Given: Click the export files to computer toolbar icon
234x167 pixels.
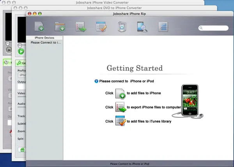Looking at the screenshot, I should pyautogui.click(x=81, y=26).
